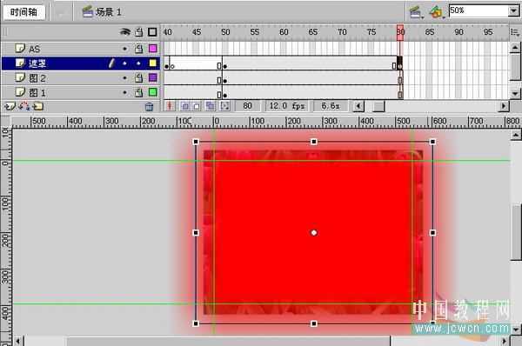Select the AS layer name
Viewport: 522px width, 346px height.
35,49
